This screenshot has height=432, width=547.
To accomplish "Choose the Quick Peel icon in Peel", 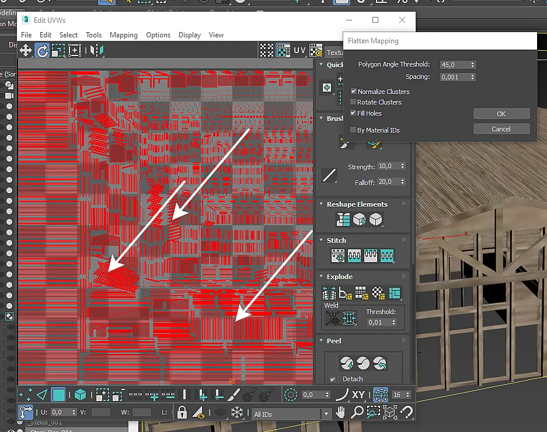I will [x=347, y=363].
